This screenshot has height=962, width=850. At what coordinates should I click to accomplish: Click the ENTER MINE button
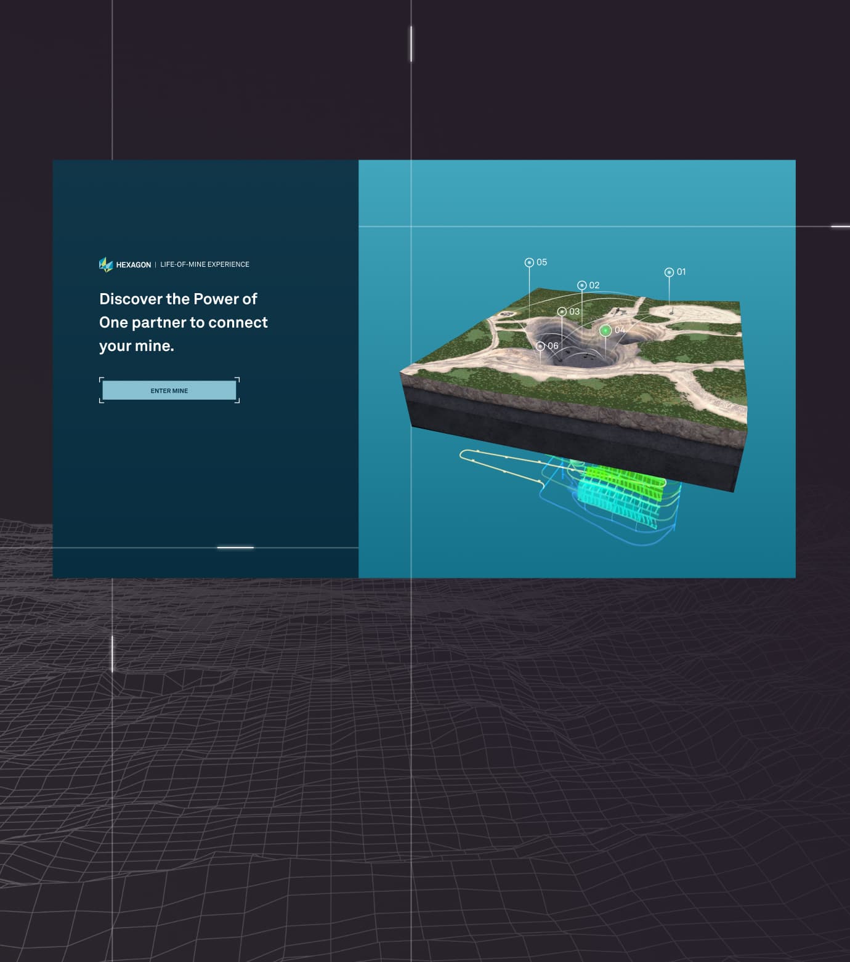[x=169, y=390]
